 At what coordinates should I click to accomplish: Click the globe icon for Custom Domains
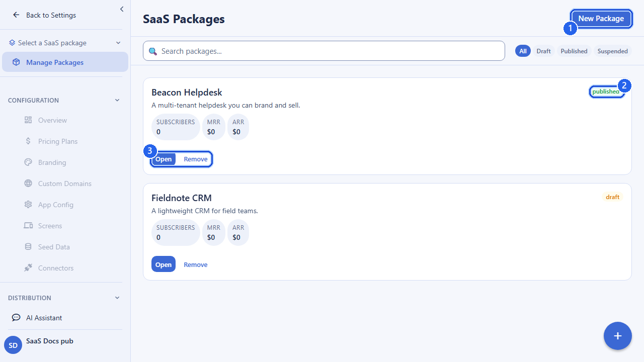[28, 184]
